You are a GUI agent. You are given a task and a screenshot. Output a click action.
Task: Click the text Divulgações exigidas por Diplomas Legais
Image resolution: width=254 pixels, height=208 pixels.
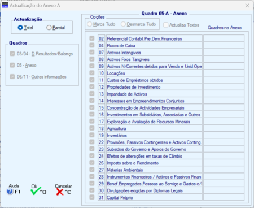click(x=144, y=190)
